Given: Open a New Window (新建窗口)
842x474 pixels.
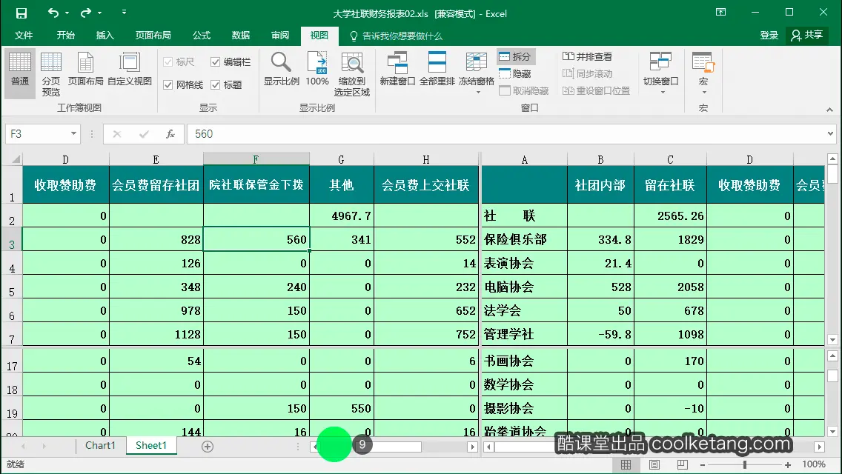Looking at the screenshot, I should click(x=397, y=69).
